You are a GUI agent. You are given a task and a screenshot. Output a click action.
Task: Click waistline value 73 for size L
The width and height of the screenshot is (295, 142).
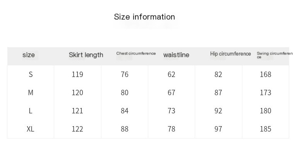(172, 111)
